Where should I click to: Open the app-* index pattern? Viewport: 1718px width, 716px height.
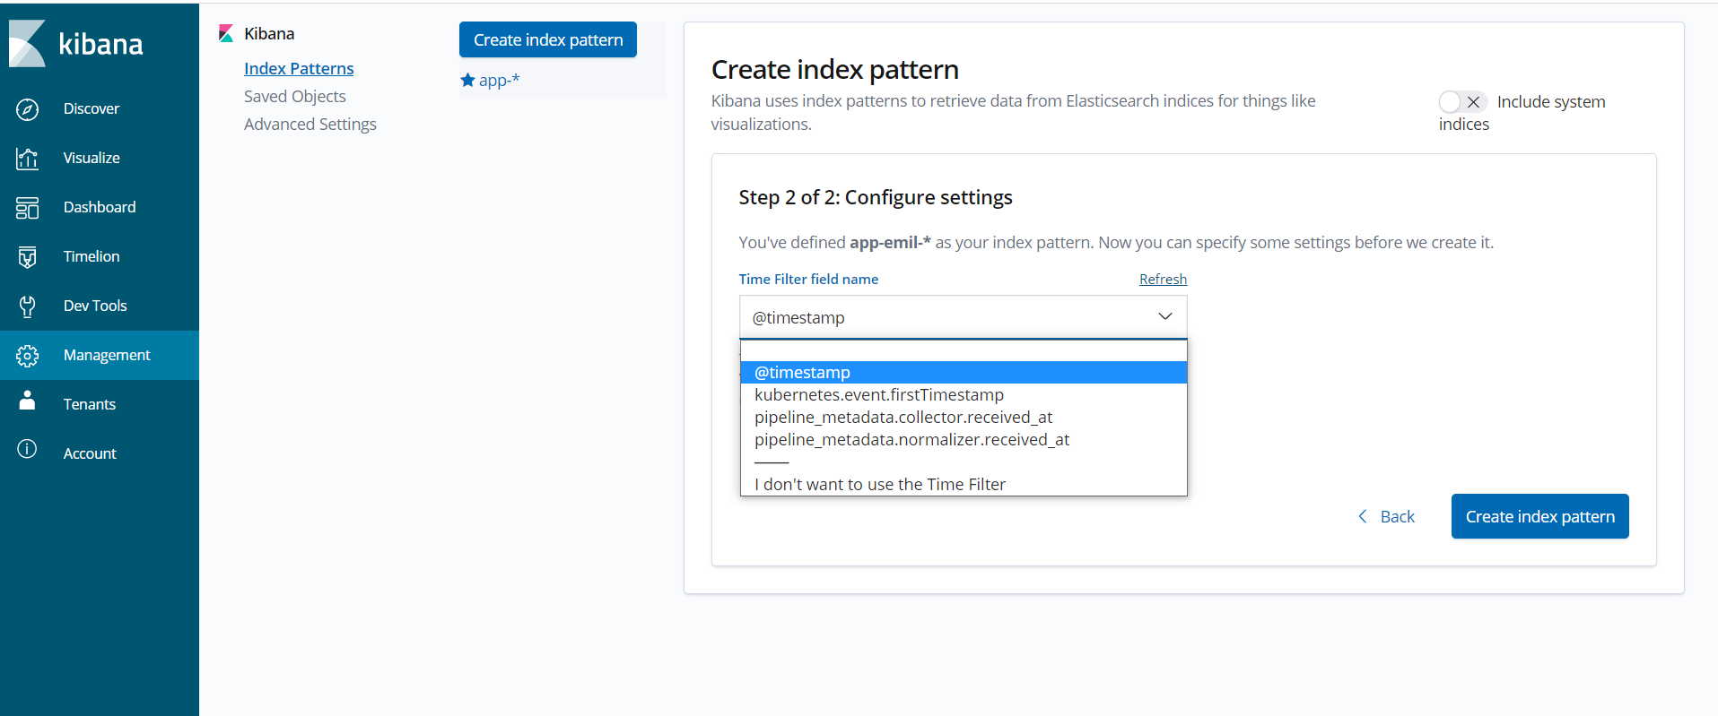[x=499, y=80]
